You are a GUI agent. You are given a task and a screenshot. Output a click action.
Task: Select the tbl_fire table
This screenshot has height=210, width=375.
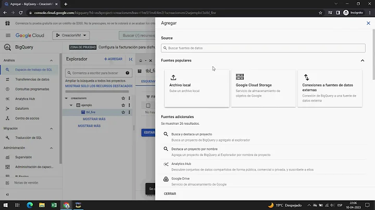coord(91,112)
